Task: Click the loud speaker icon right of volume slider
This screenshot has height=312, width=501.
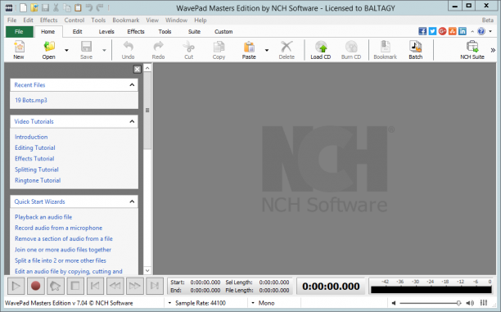Action: (x=470, y=303)
